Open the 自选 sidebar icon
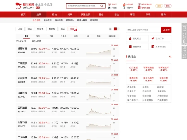The height and width of the screenshot is (140, 187). point(184,29)
